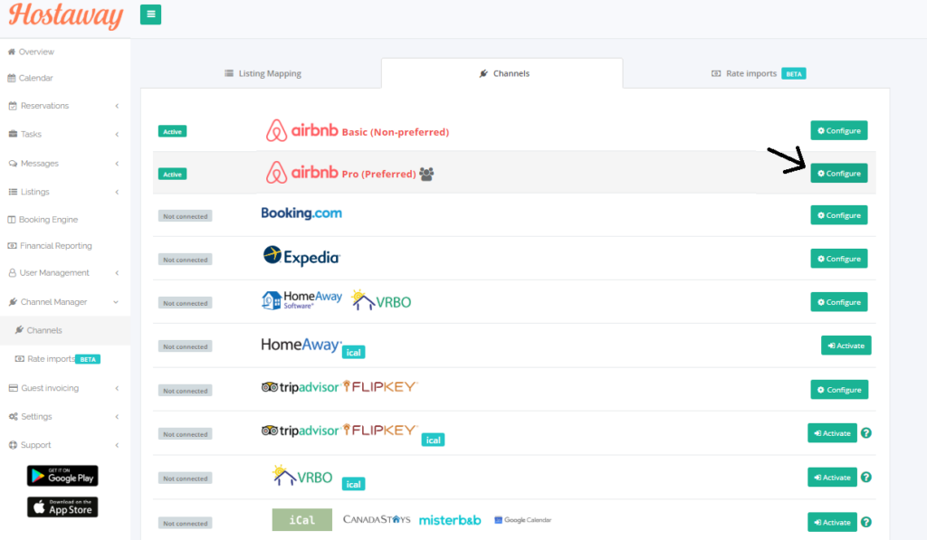Click ical tag beside VRBO logo
Screen dimensions: 927x540
[354, 484]
